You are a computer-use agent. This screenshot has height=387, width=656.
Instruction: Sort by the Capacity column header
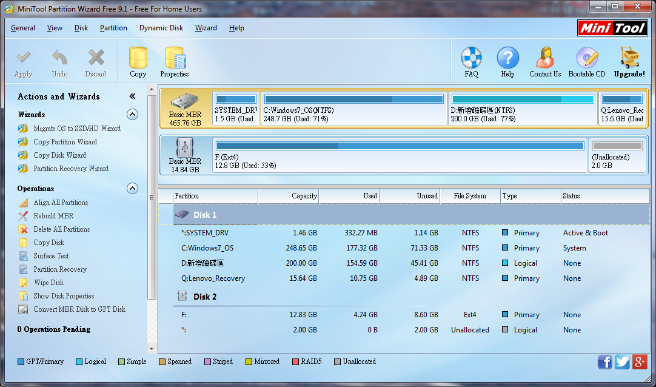pyautogui.click(x=288, y=196)
